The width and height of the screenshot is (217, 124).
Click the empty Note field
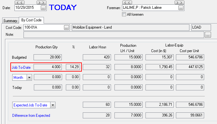114,35
